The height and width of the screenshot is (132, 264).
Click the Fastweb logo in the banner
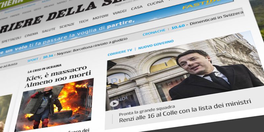tap(204, 4)
